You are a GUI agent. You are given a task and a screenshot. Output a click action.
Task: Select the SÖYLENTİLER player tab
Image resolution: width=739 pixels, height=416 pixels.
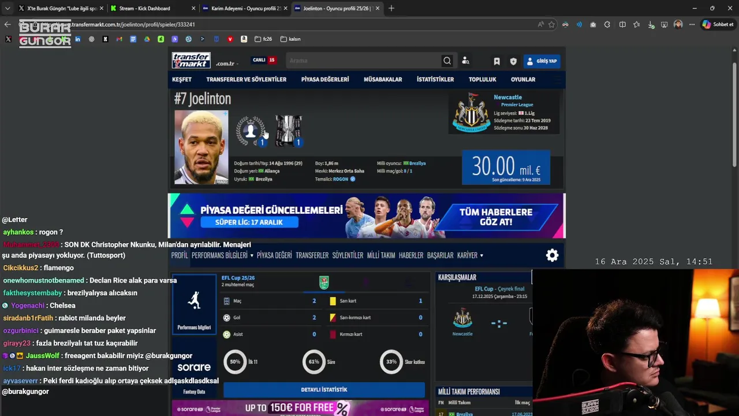(348, 255)
